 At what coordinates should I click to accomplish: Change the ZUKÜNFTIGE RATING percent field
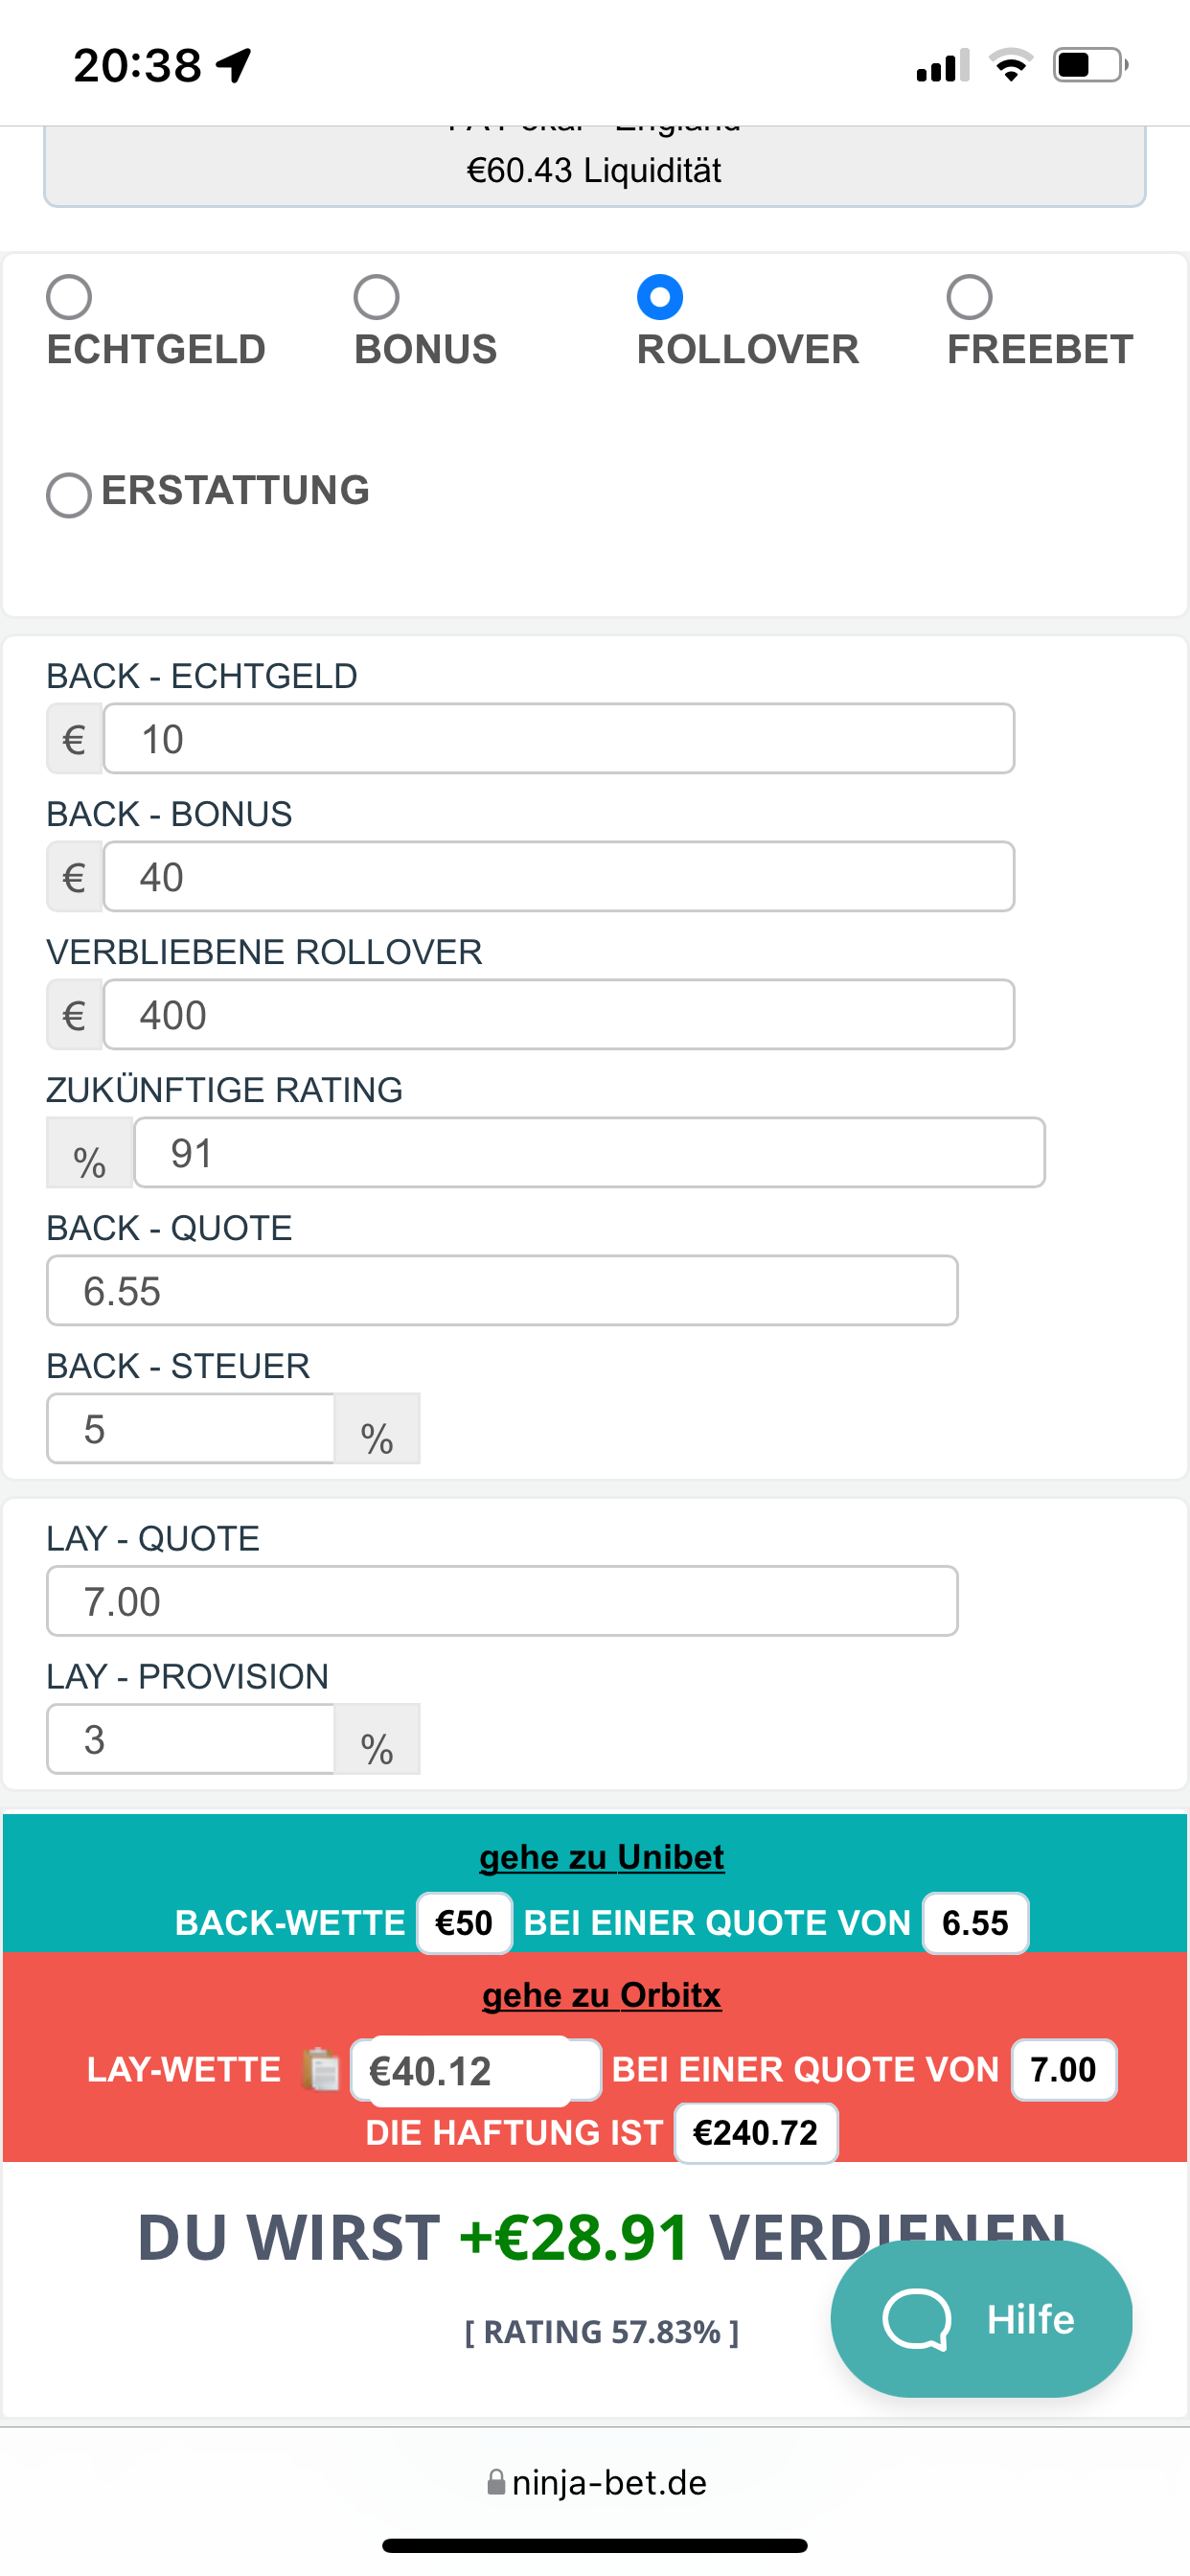tap(590, 1153)
